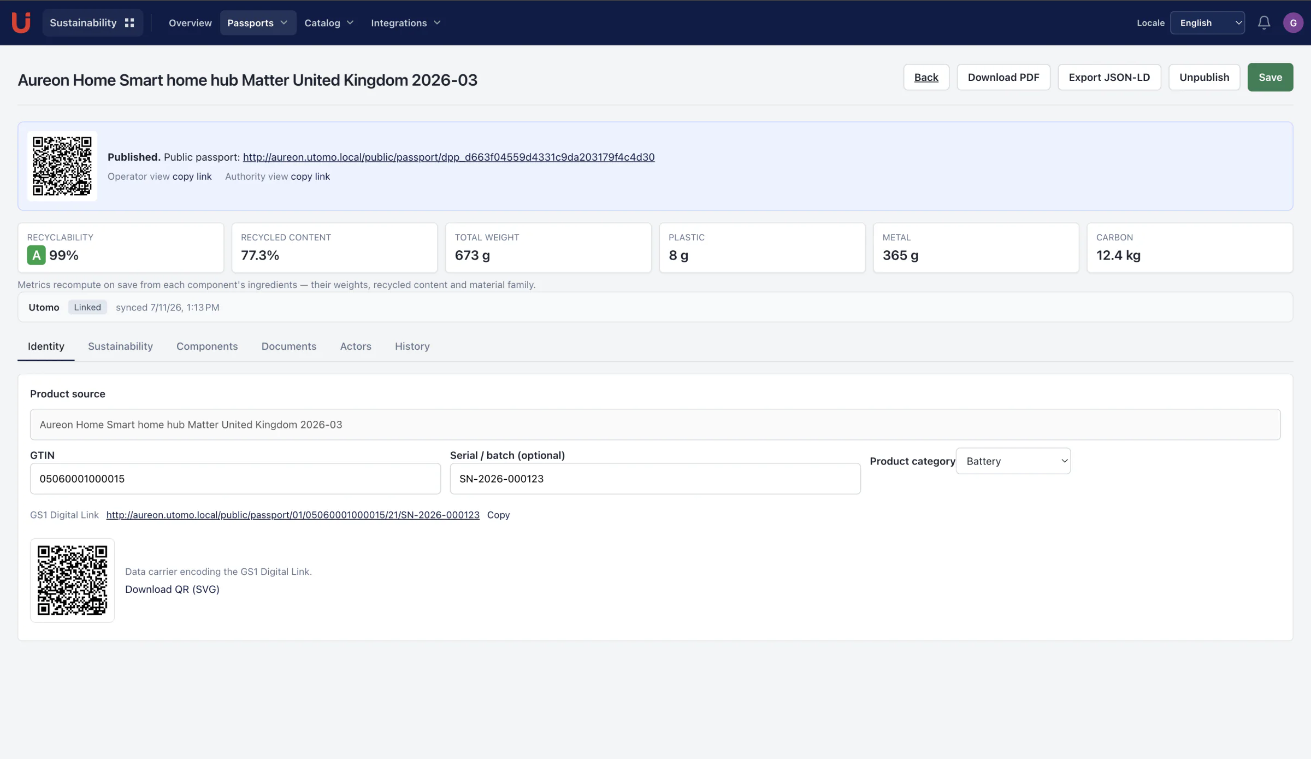Click Download PDF
The width and height of the screenshot is (1311, 759).
point(1003,77)
